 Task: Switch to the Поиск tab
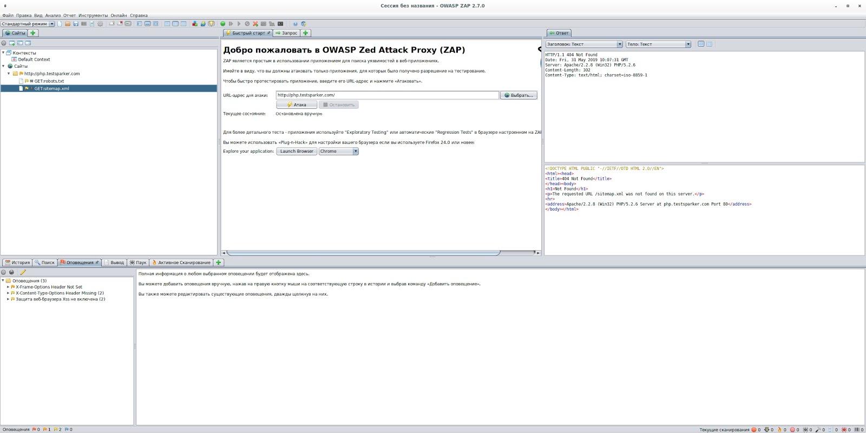pos(45,263)
